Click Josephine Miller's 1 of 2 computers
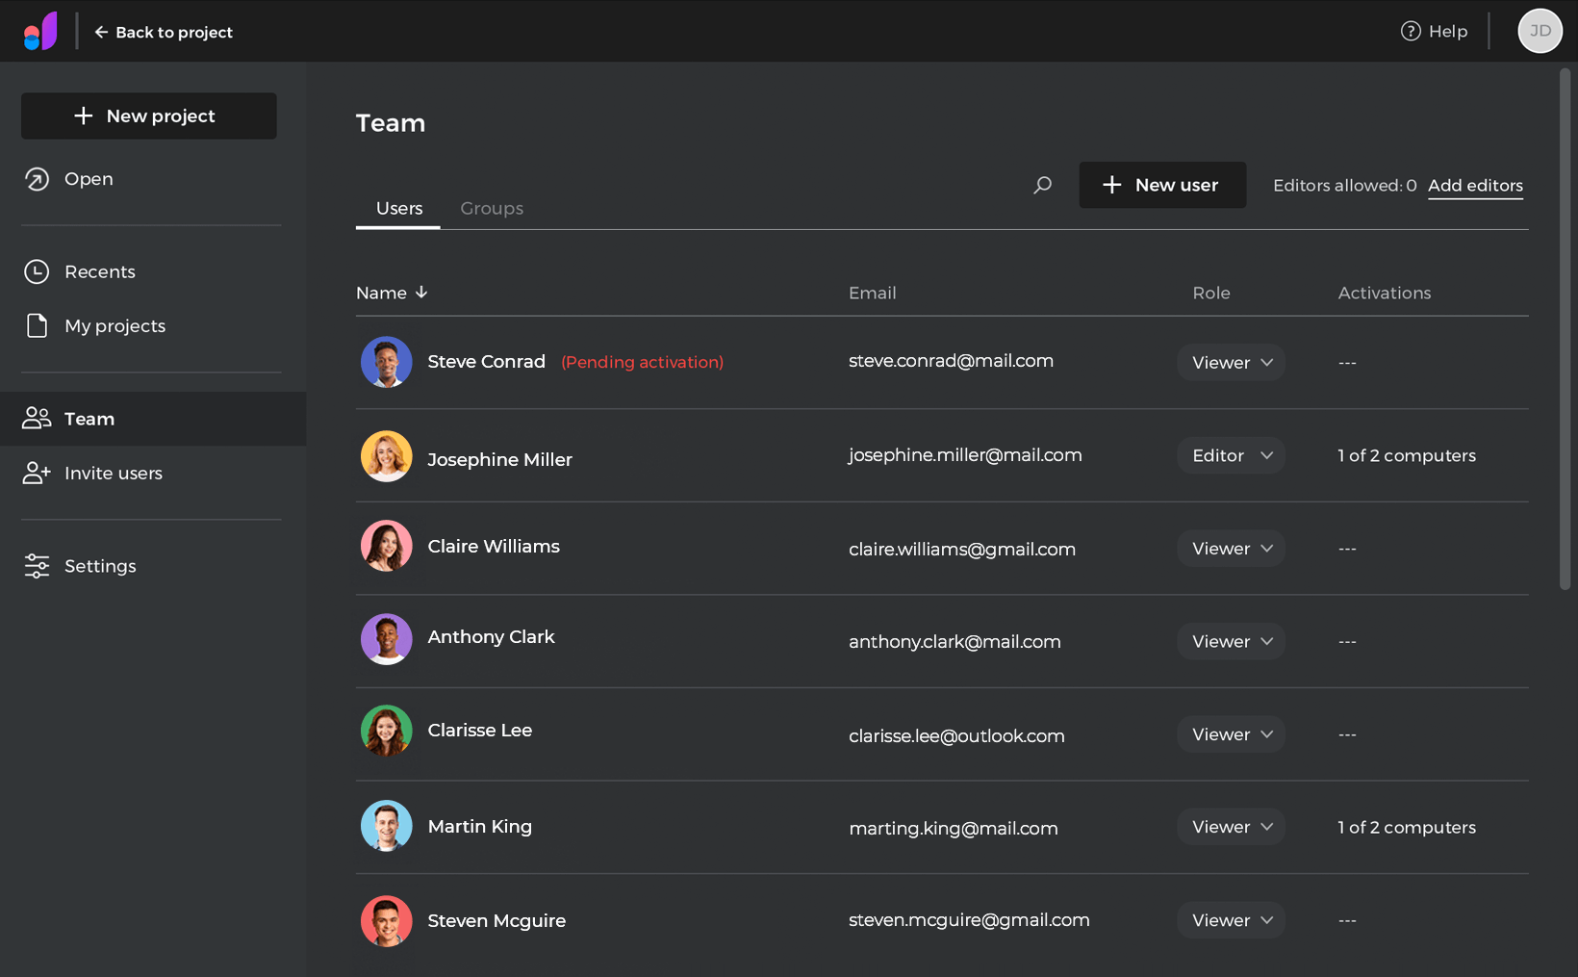 1407,455
